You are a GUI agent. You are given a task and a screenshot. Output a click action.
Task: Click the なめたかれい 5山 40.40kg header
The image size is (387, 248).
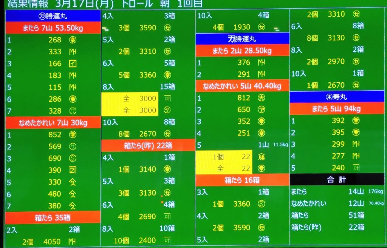[x=242, y=86]
